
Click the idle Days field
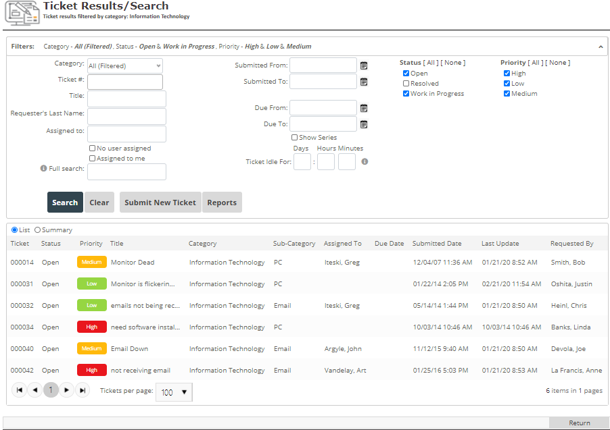click(x=302, y=161)
